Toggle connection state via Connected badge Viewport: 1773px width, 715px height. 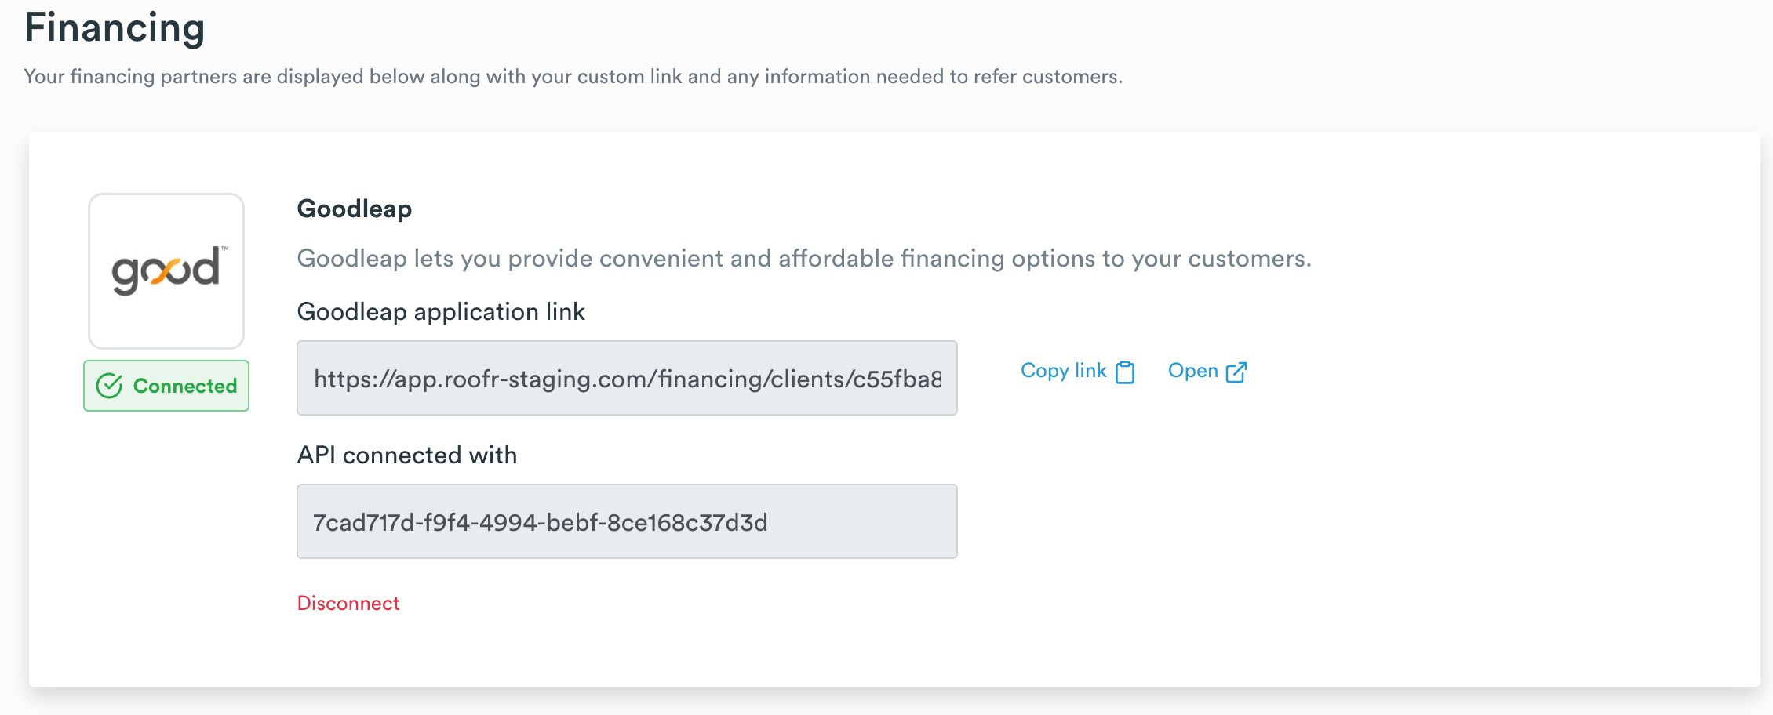click(x=166, y=385)
